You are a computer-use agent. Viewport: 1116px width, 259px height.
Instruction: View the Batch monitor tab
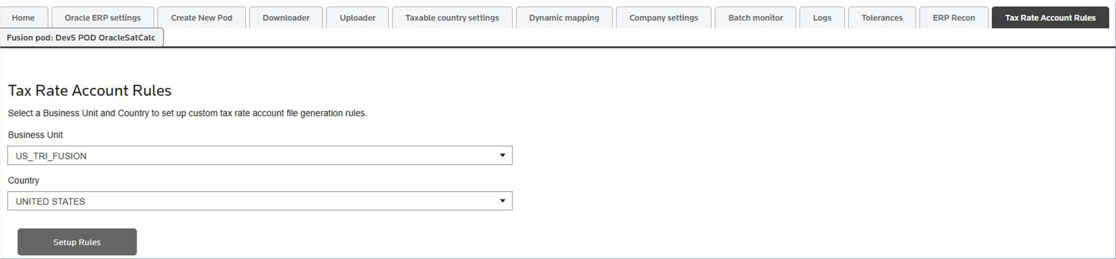click(755, 17)
